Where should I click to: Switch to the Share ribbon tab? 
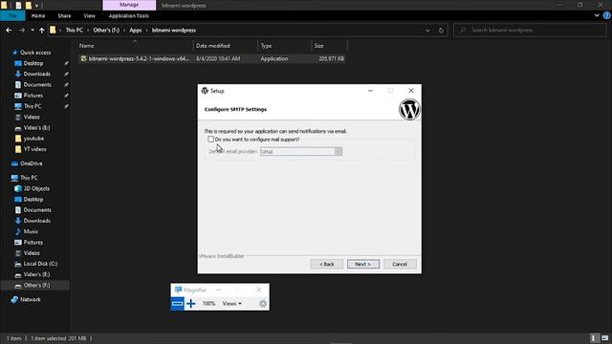tap(64, 15)
